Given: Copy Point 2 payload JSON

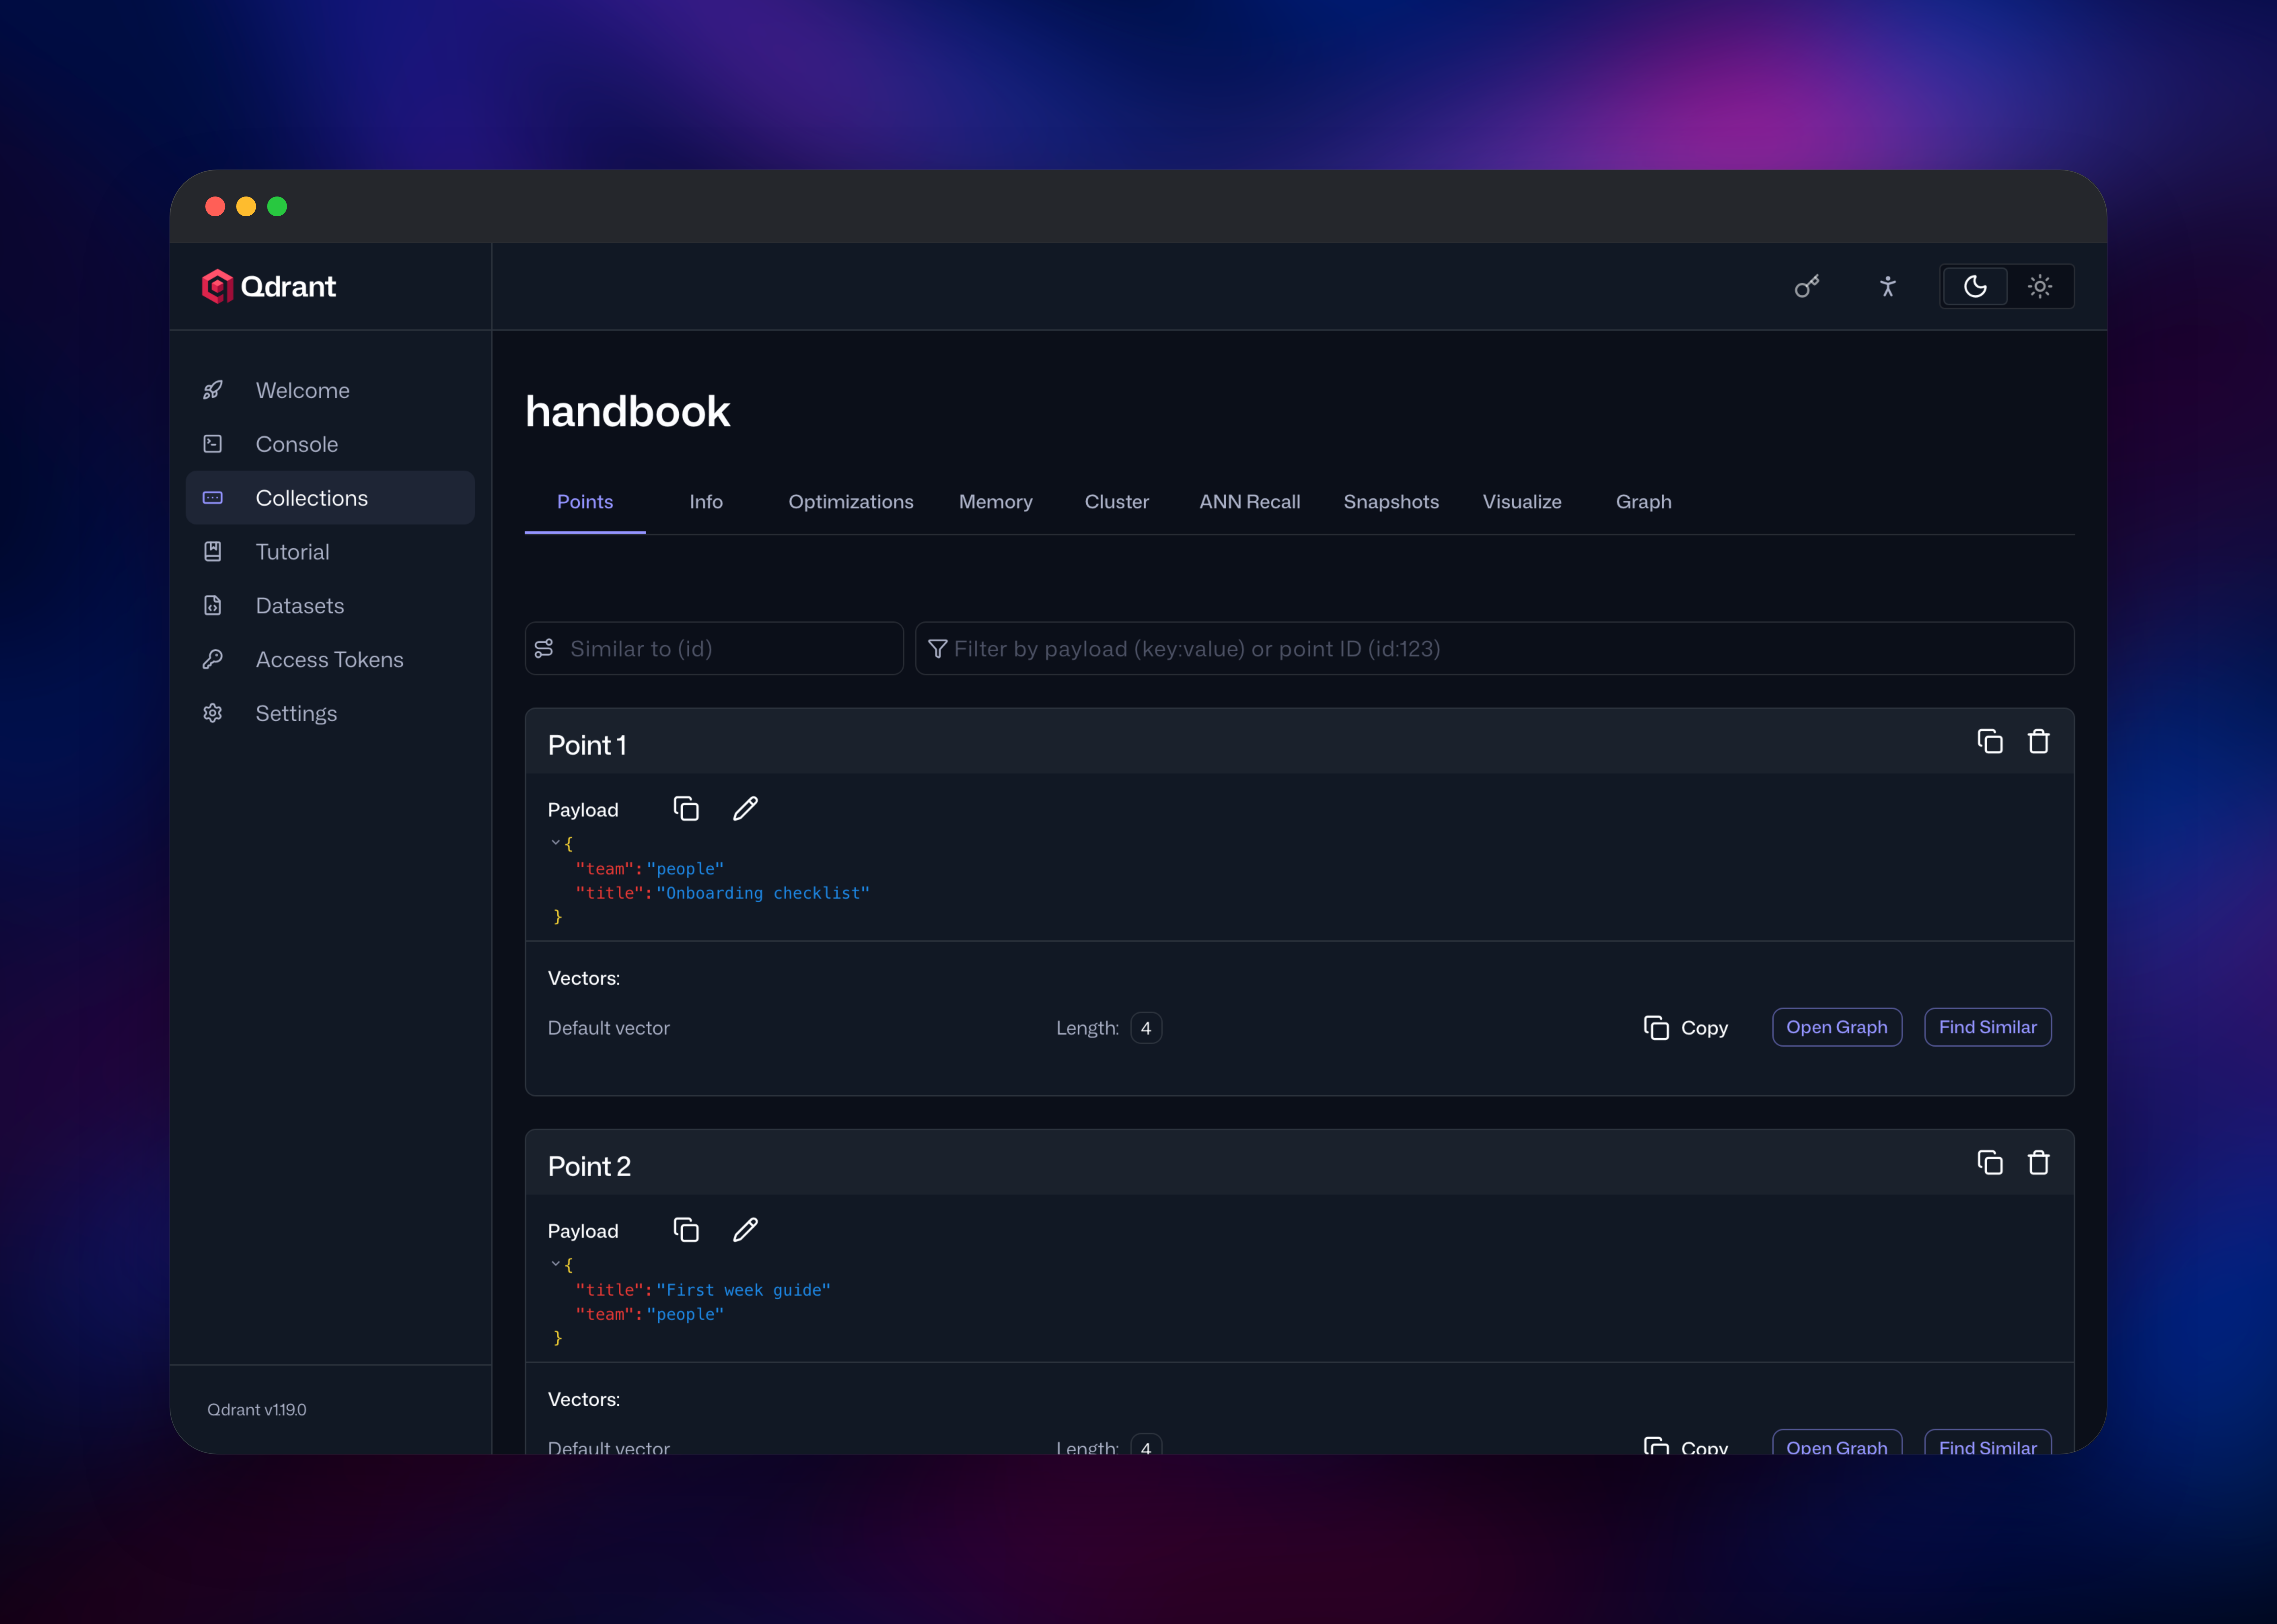Looking at the screenshot, I should [x=686, y=1230].
